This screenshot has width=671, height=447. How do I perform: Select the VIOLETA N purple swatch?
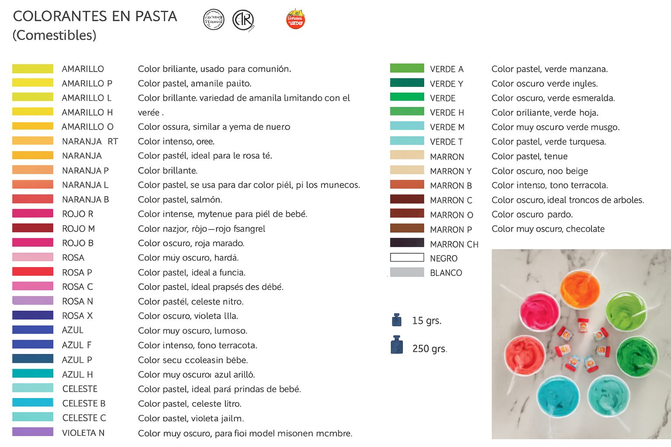pyautogui.click(x=33, y=432)
